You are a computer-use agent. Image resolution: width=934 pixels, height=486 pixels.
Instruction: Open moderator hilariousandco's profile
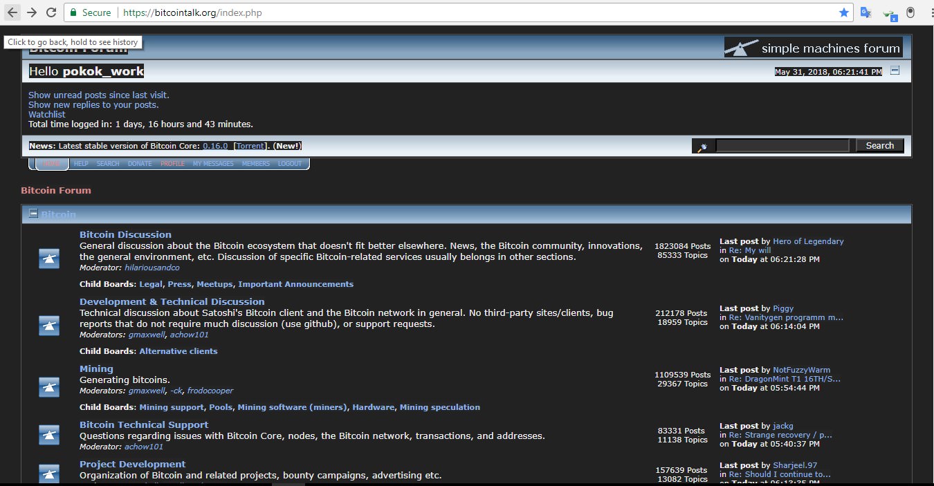click(x=152, y=268)
